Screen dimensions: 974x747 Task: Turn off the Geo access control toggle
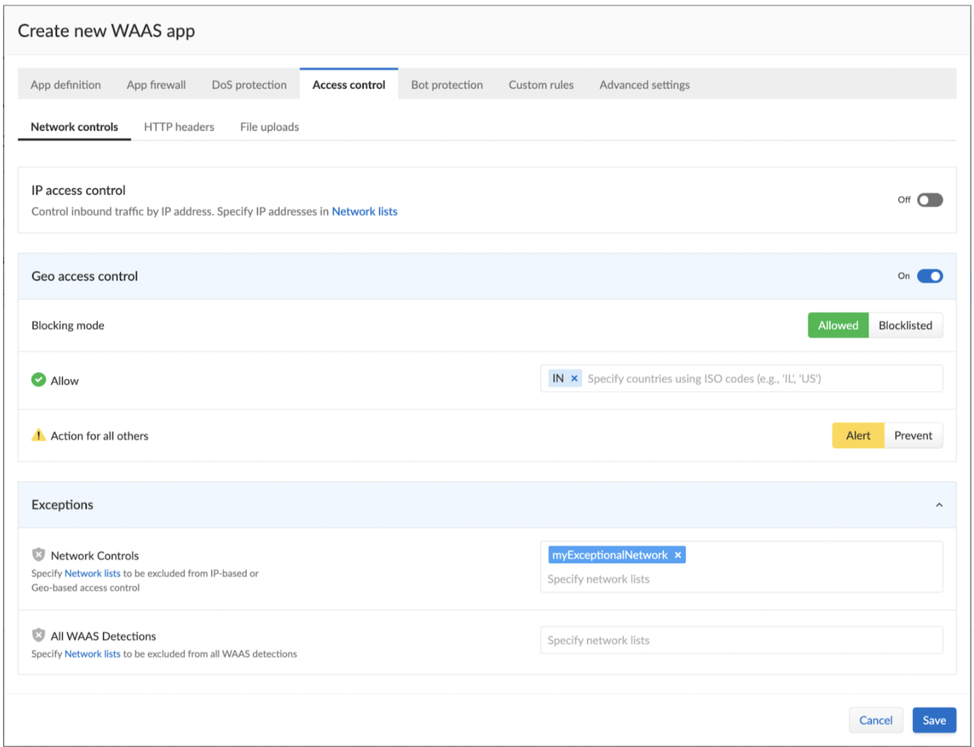pyautogui.click(x=930, y=276)
